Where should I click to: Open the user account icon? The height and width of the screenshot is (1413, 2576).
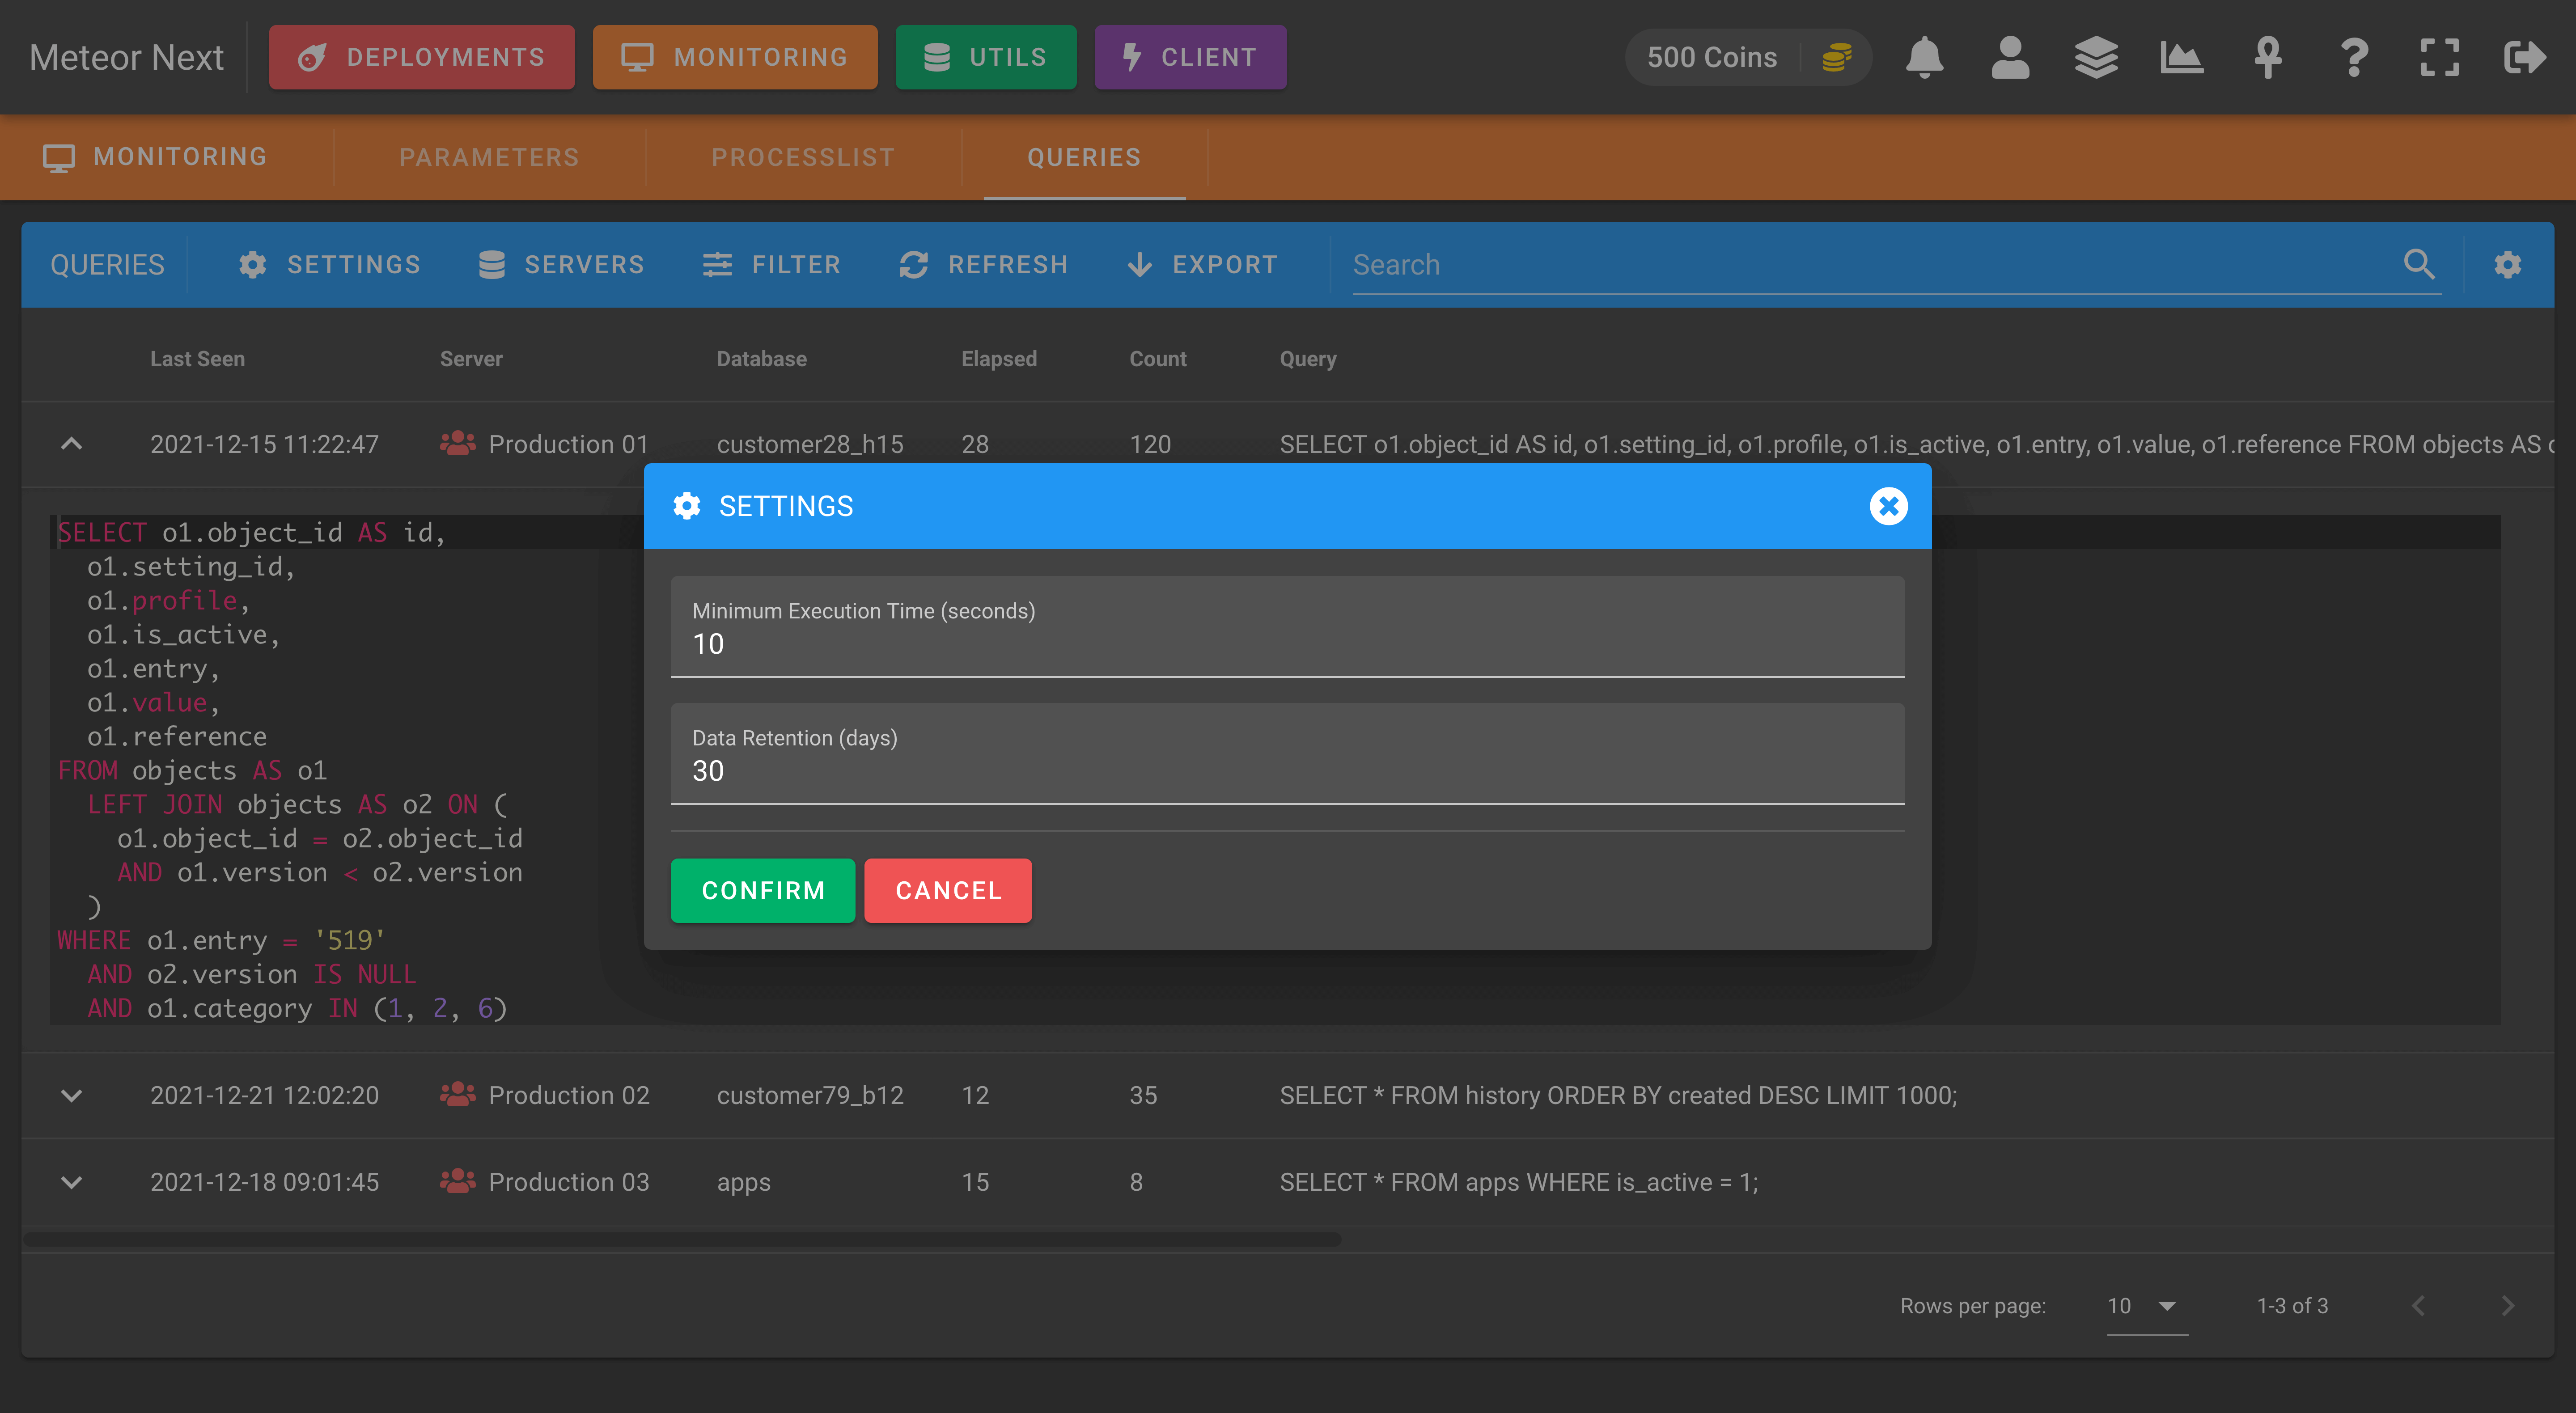(x=2010, y=57)
